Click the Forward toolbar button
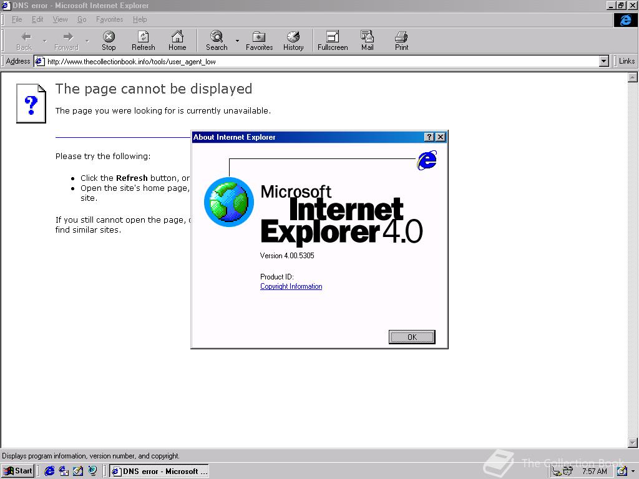Viewport: 639px width, 479px height. pyautogui.click(x=66, y=41)
